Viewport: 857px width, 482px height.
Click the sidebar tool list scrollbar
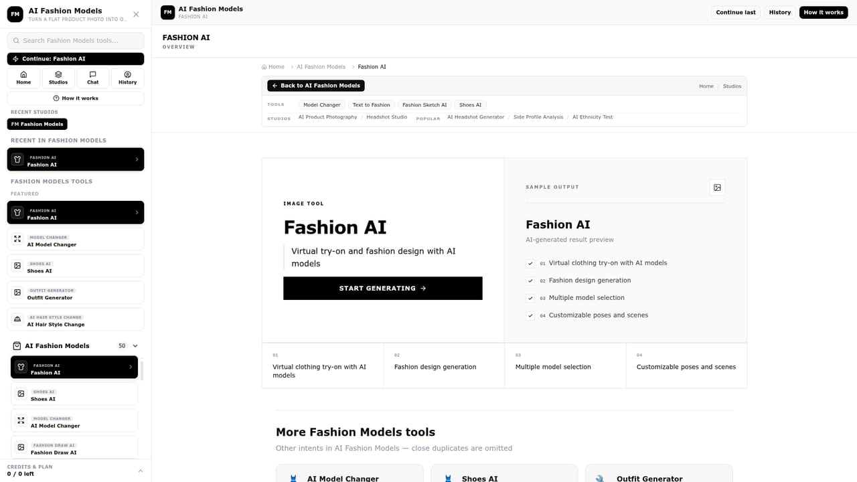tap(142, 370)
